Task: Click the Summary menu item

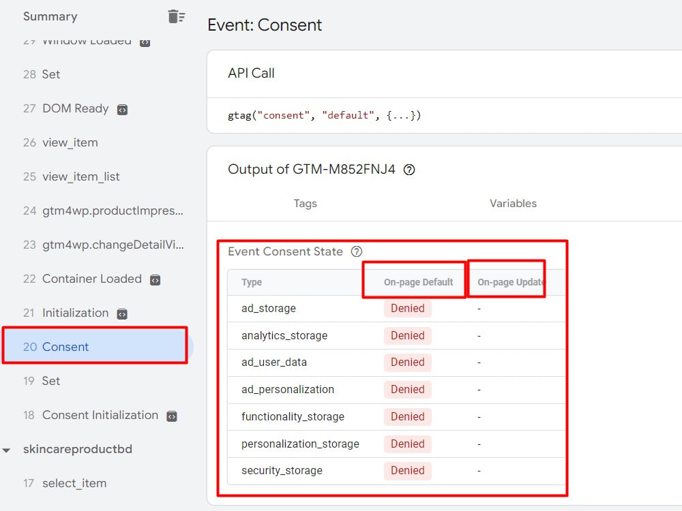Action: (50, 16)
